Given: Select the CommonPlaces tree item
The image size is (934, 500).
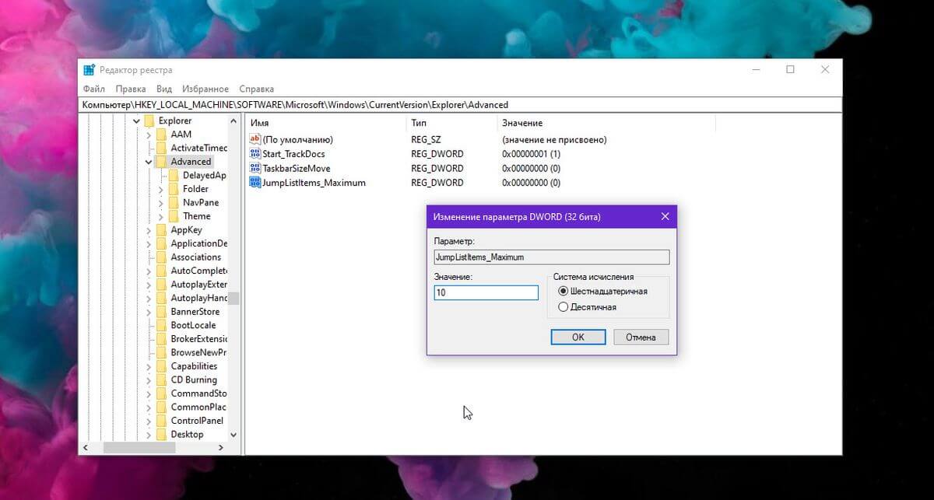Looking at the screenshot, I should [x=198, y=407].
